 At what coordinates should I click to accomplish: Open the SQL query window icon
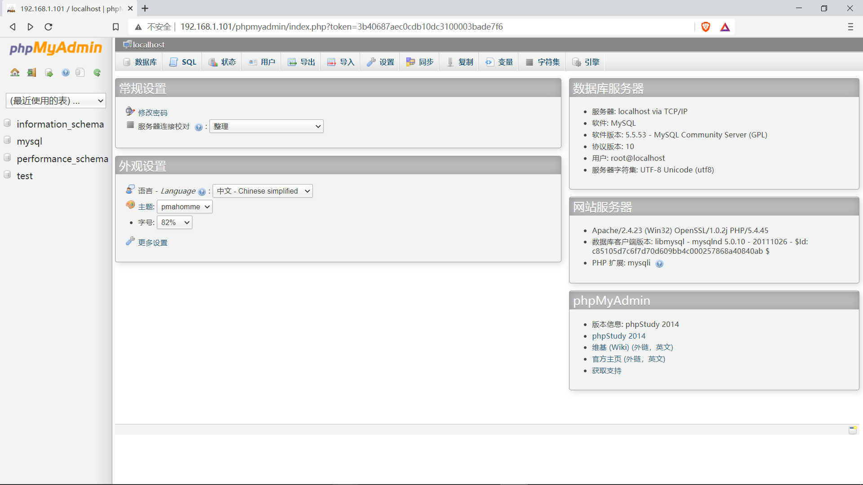tap(49, 72)
